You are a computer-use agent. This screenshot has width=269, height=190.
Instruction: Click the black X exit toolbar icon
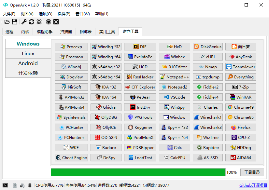[56, 22]
